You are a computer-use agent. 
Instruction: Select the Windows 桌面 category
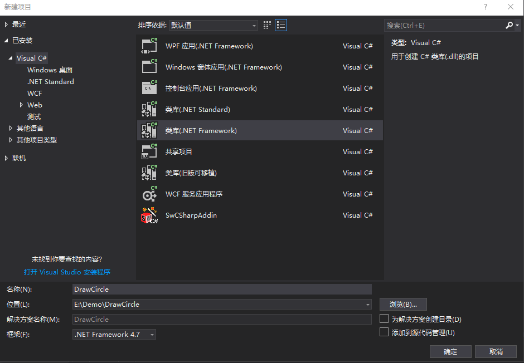(50, 70)
